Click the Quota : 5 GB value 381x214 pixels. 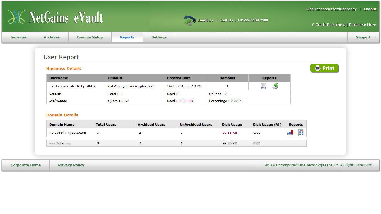point(119,101)
